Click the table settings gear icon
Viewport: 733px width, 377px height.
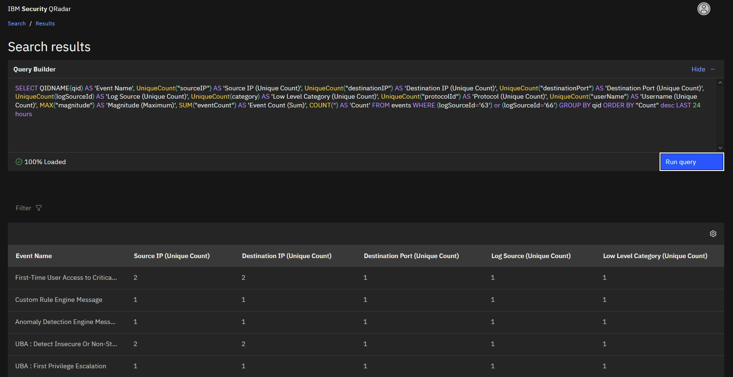coord(713,234)
